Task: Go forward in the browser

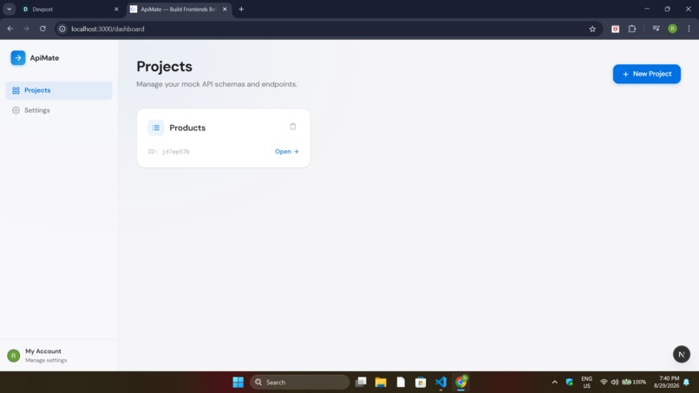Action: [26, 29]
